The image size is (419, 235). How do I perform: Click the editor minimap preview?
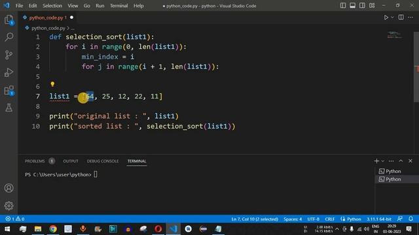tap(394, 35)
